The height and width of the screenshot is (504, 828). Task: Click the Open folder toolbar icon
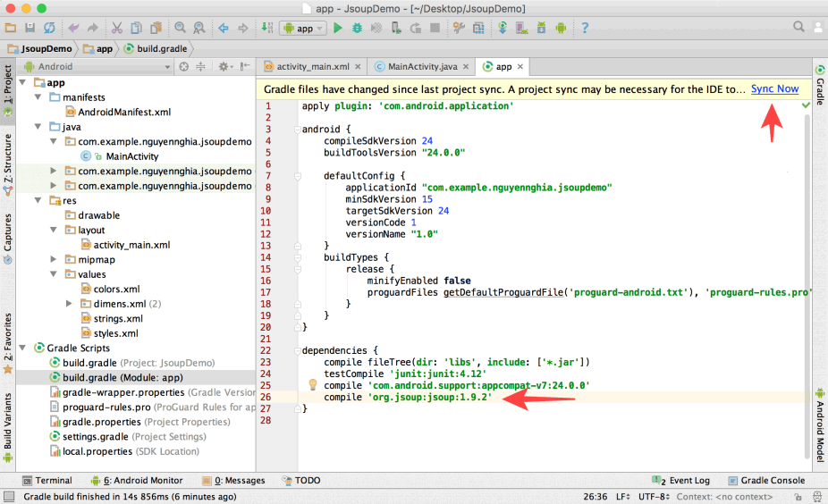pyautogui.click(x=11, y=28)
